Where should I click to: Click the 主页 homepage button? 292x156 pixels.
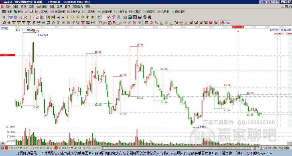click(x=276, y=2)
